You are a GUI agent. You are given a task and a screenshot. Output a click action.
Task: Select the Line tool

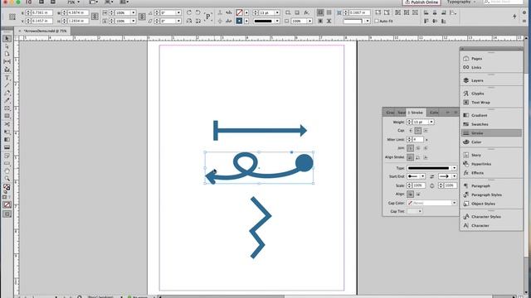point(7,85)
